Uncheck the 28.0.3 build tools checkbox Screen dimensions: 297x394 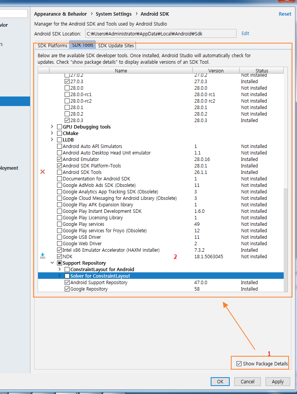tap(67, 121)
